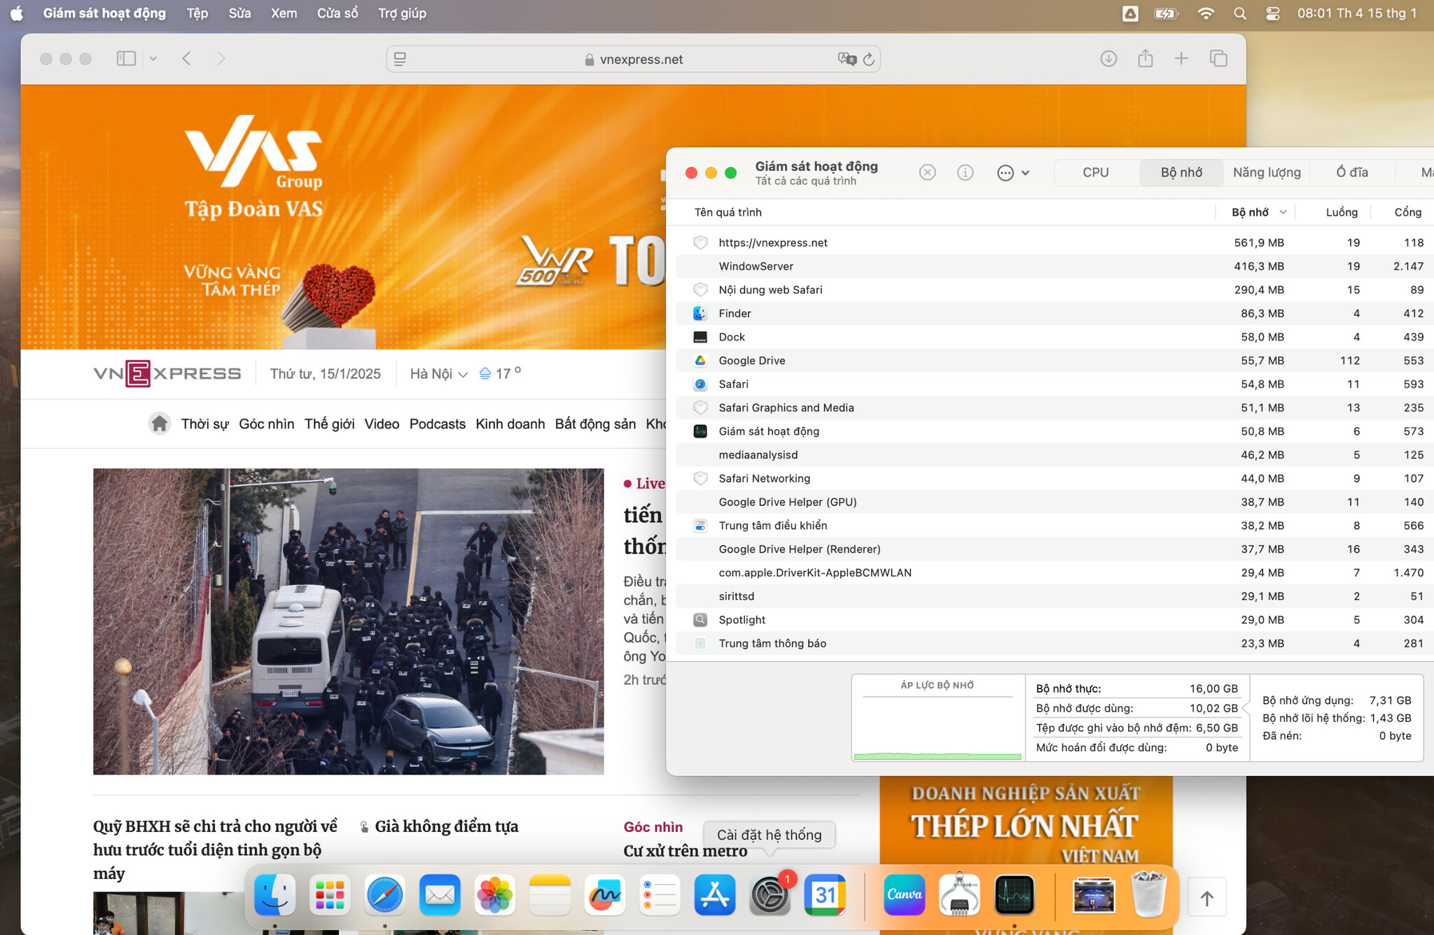The image size is (1434, 935).
Task: Select the https://vnexpress.net process row
Action: pos(1054,242)
